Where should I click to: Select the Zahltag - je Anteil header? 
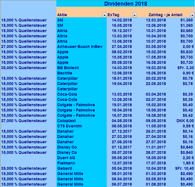pos(165,15)
